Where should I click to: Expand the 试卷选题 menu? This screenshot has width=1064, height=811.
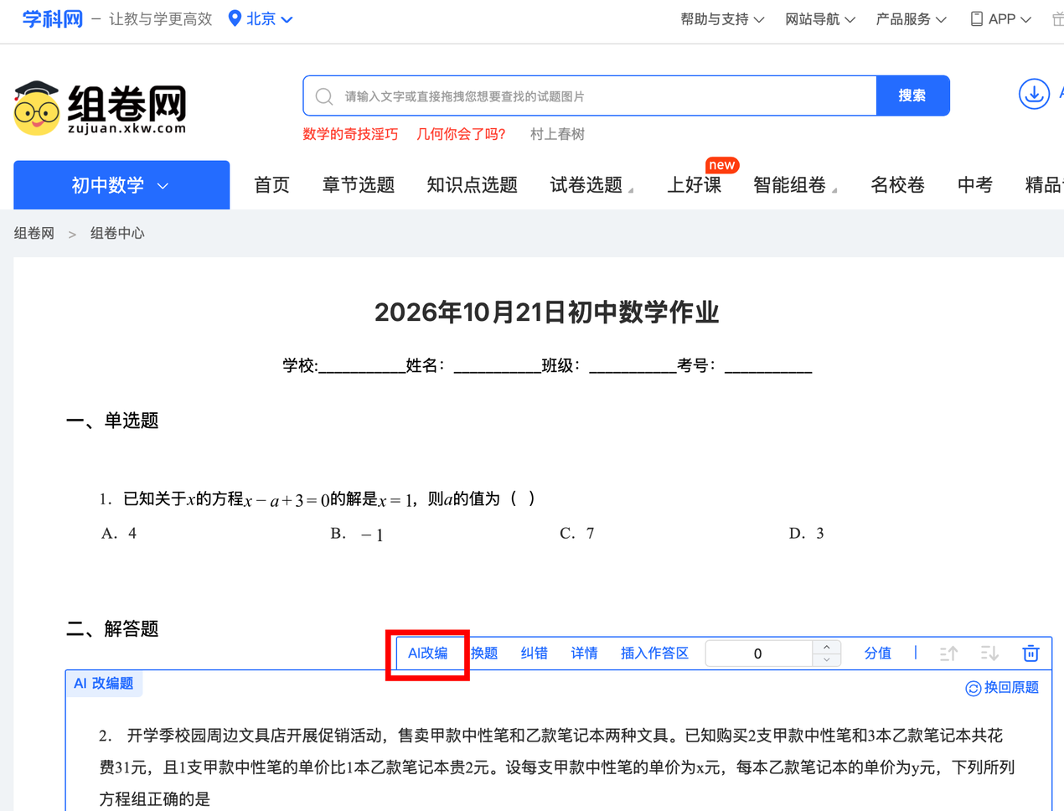pos(591,185)
